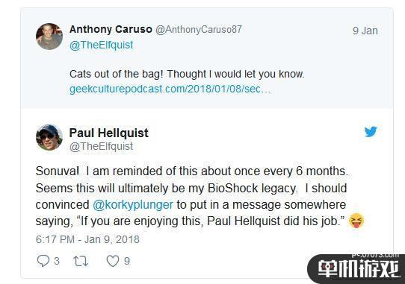Screen dimensions: 405x284
Task: Click the blue @TheElfquist mention in quoted tweet
Action: pyautogui.click(x=102, y=45)
